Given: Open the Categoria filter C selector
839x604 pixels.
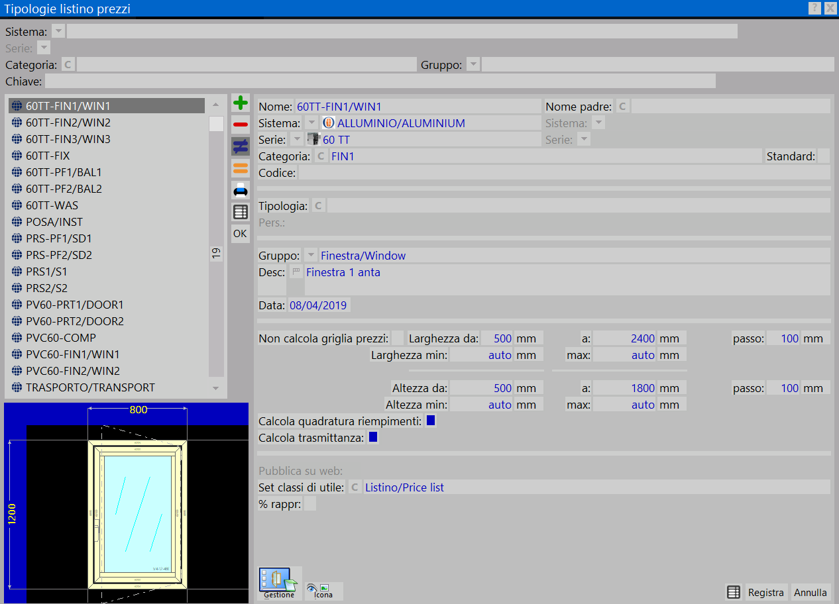Looking at the screenshot, I should click(x=68, y=64).
